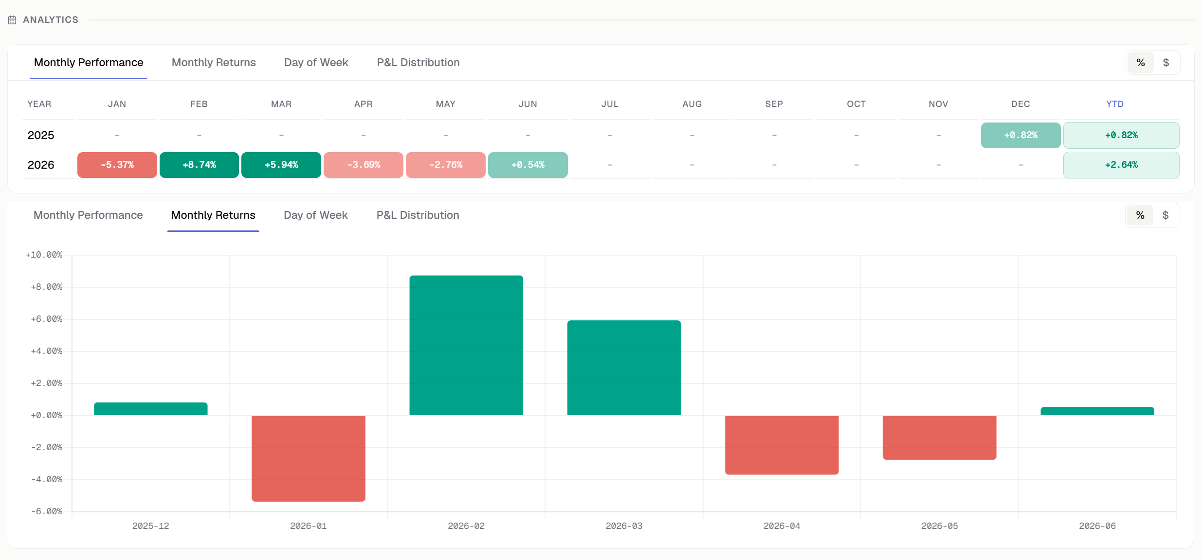Click the January 2026 -5.37% cell
Screen dimensions: 1202x560
pos(117,165)
